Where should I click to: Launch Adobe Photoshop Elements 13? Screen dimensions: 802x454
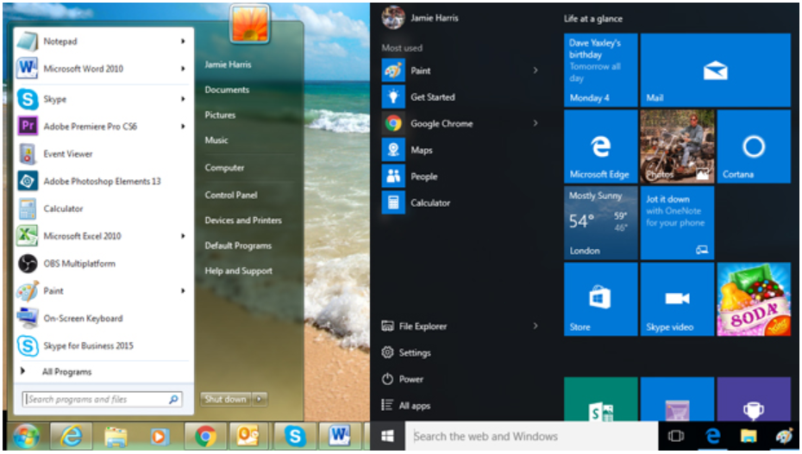(x=103, y=181)
